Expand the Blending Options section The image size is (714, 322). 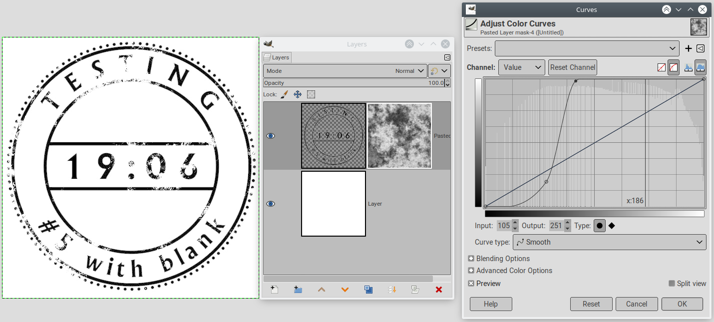click(471, 259)
